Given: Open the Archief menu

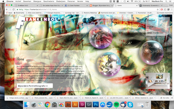Looking at the screenshot, I should 18,1.
